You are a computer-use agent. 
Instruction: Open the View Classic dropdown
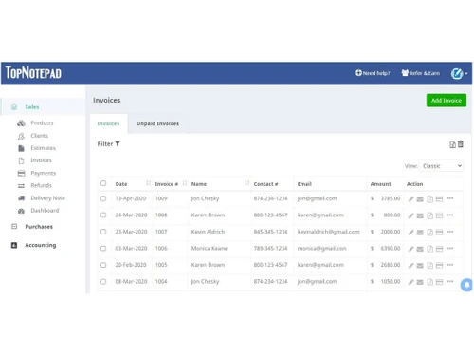tap(442, 166)
